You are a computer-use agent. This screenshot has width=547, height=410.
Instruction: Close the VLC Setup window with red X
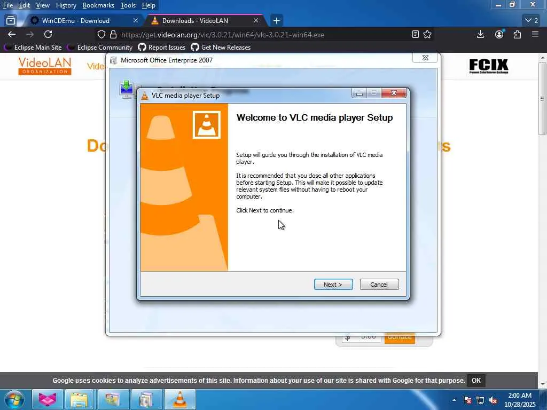point(394,93)
